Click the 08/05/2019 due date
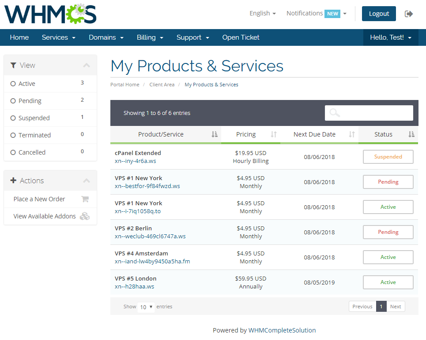The image size is (426, 340). [319, 282]
